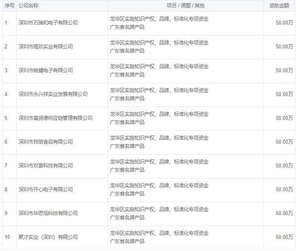Click 深圳市欢喜科技有限公司 company name
Image resolution: width=296 pixels, height=251 pixels.
(x=46, y=166)
